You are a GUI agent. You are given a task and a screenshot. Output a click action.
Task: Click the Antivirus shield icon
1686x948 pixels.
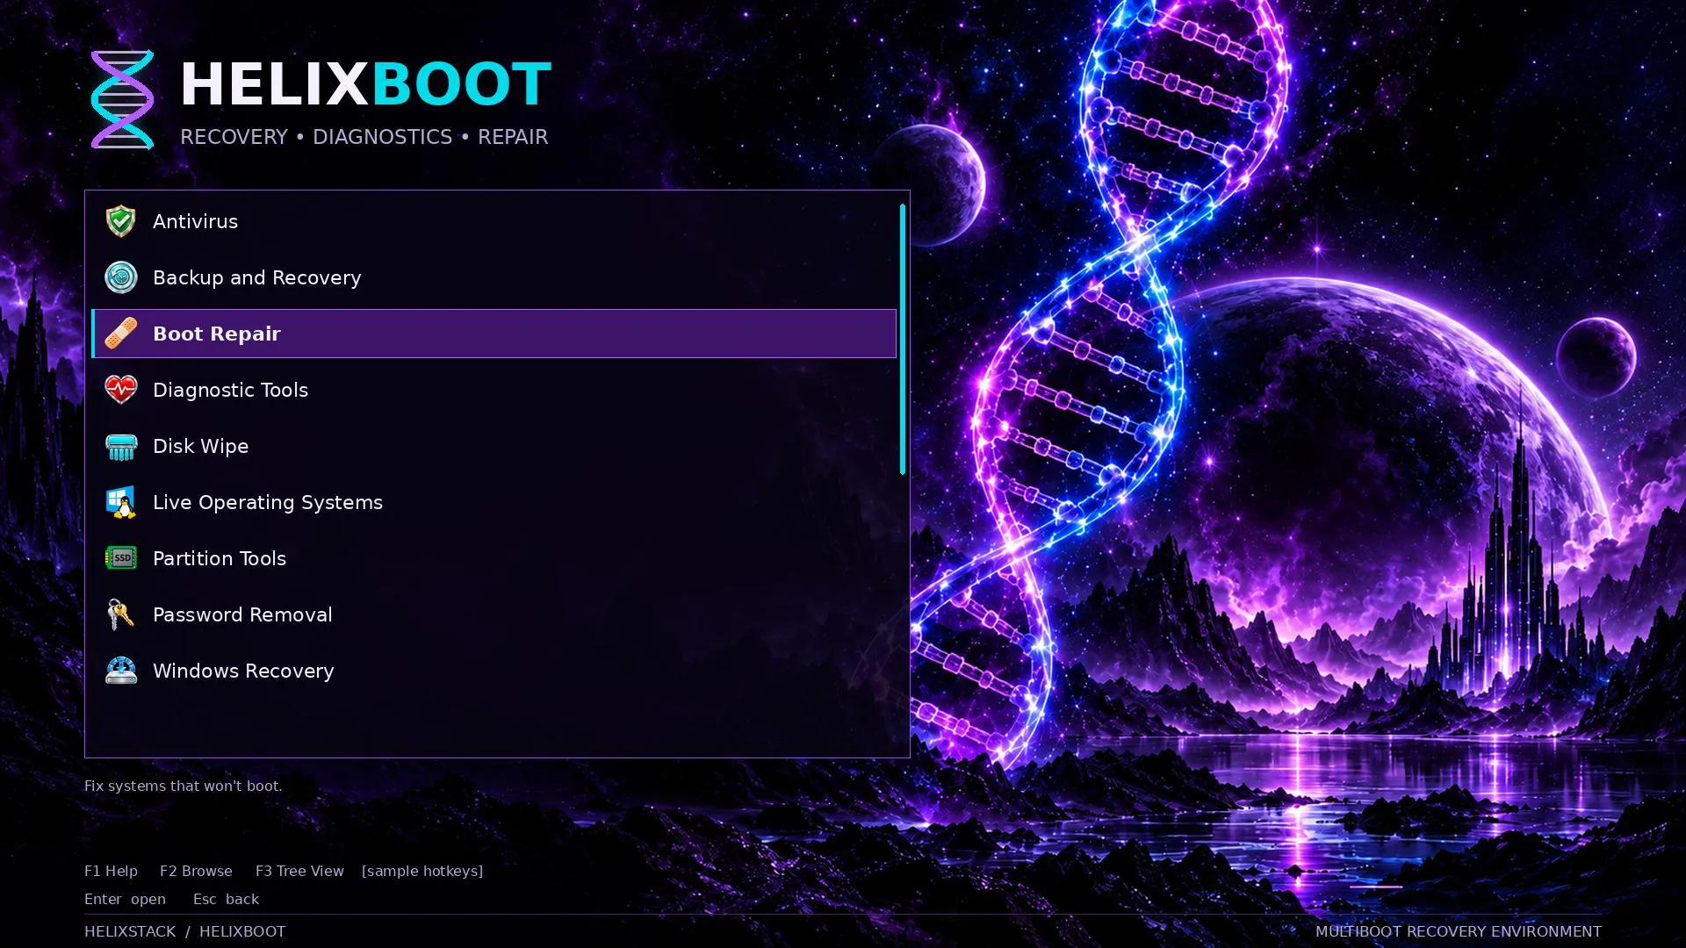tap(121, 221)
